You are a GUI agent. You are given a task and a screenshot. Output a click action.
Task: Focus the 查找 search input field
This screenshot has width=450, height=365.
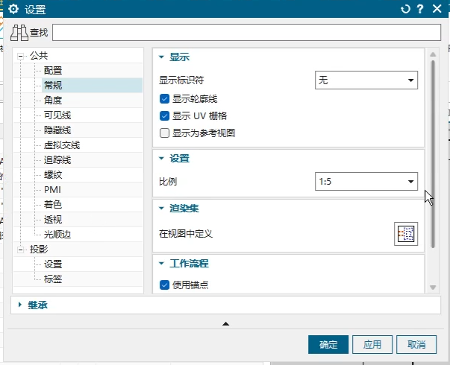(x=246, y=32)
